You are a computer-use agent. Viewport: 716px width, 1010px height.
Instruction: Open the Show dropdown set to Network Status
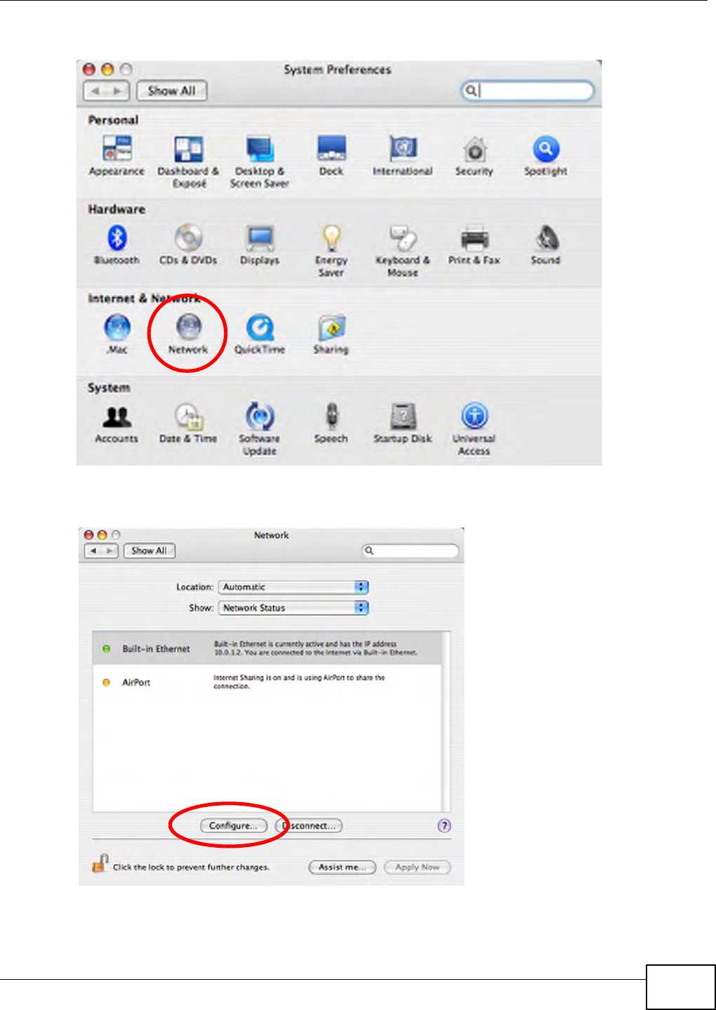[293, 608]
